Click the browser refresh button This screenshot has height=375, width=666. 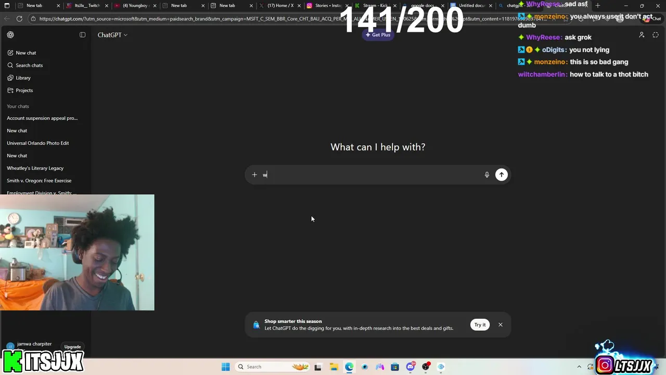[x=19, y=18]
